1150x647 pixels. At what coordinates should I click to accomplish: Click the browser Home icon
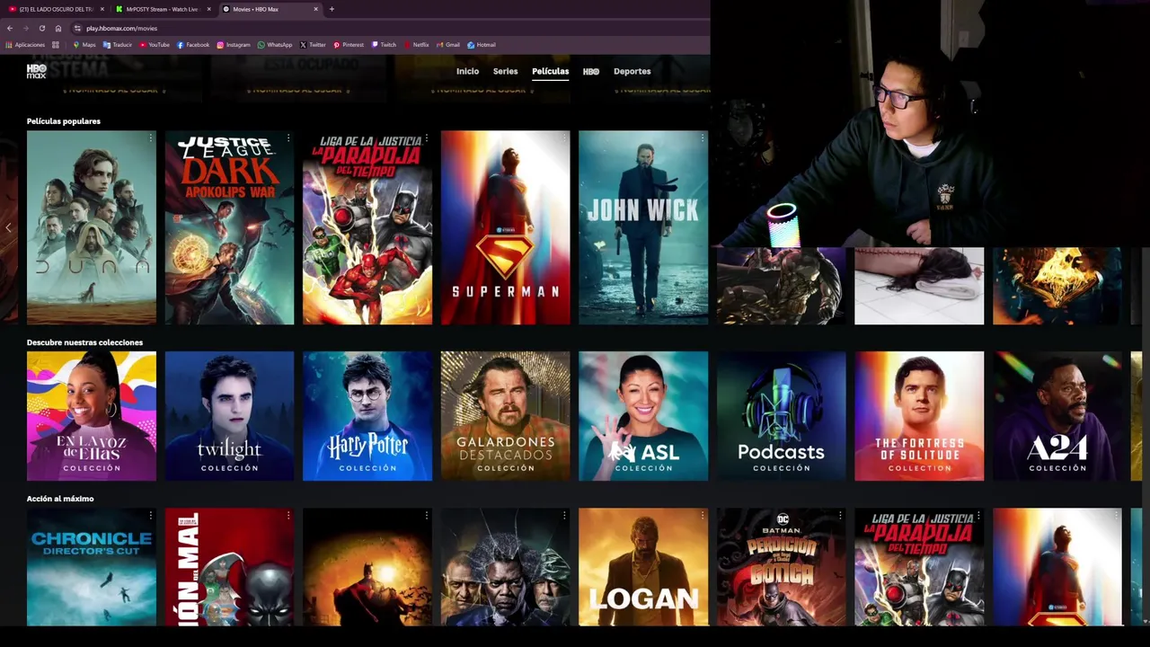pyautogui.click(x=58, y=28)
